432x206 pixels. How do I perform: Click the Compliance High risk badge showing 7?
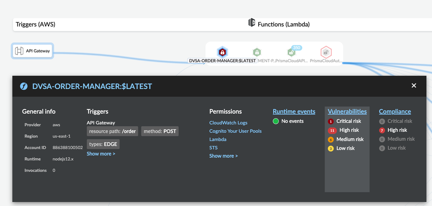coord(382,130)
